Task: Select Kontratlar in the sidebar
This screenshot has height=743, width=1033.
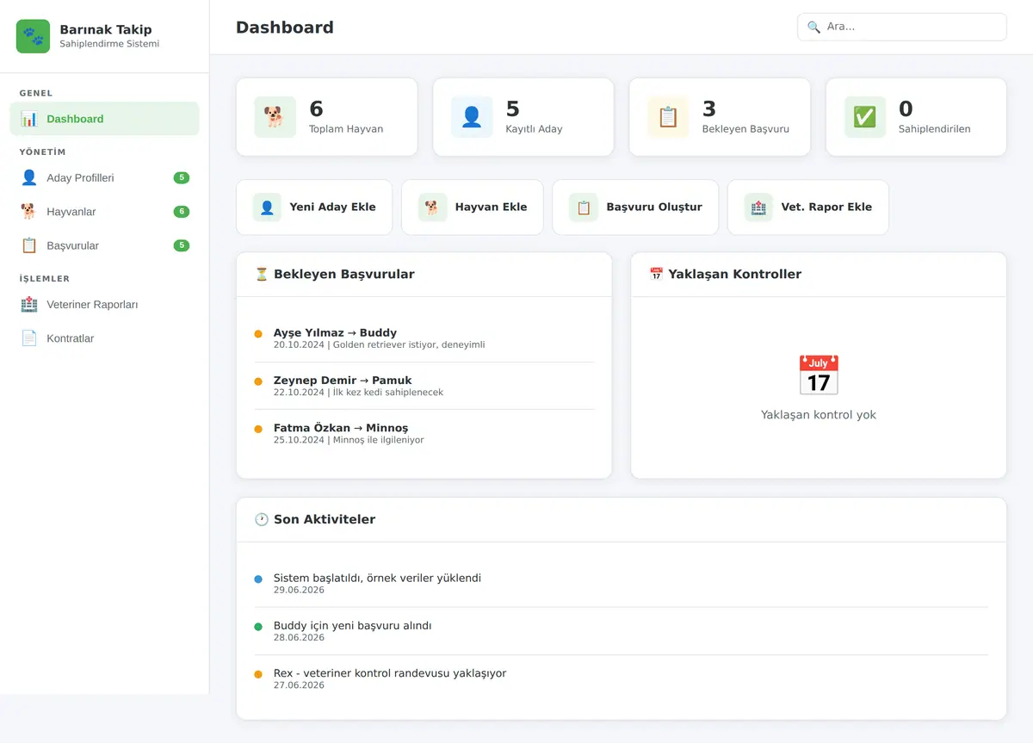Action: pos(104,338)
